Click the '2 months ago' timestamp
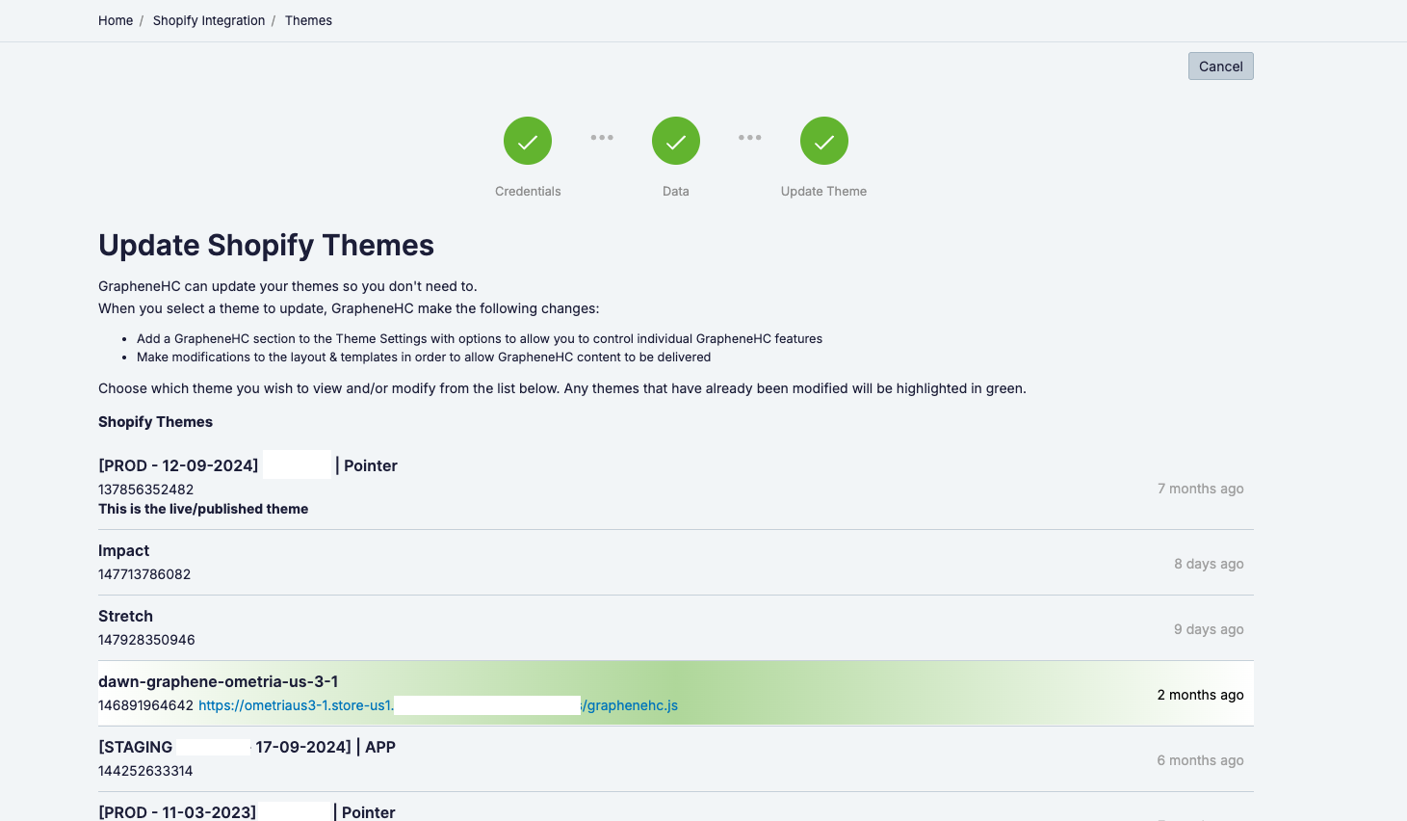This screenshot has height=821, width=1407. 1200,695
